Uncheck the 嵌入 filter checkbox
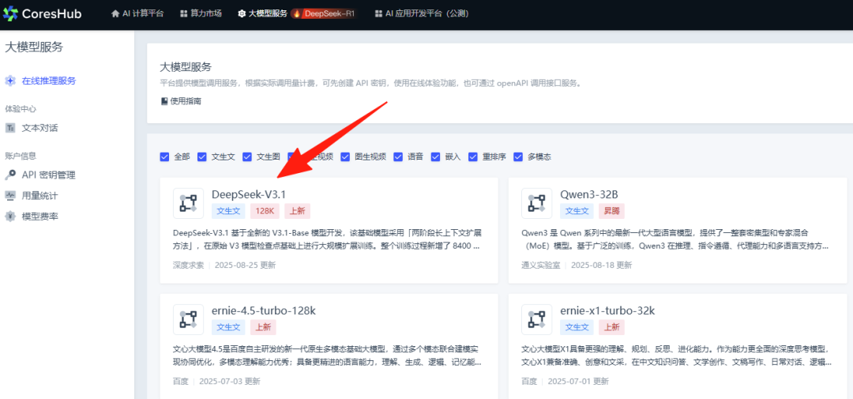853x399 pixels. [435, 156]
